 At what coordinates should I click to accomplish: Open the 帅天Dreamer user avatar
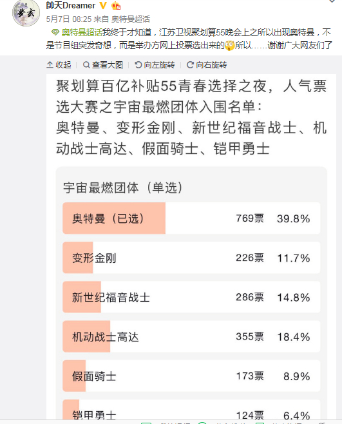click(26, 13)
